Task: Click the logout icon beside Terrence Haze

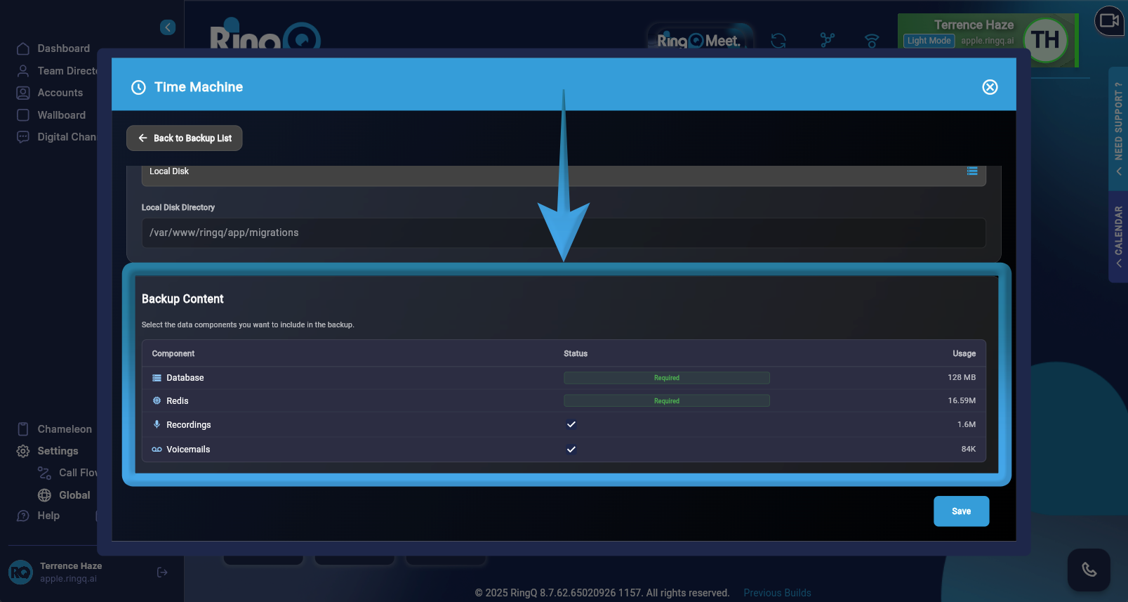Action: pyautogui.click(x=162, y=572)
